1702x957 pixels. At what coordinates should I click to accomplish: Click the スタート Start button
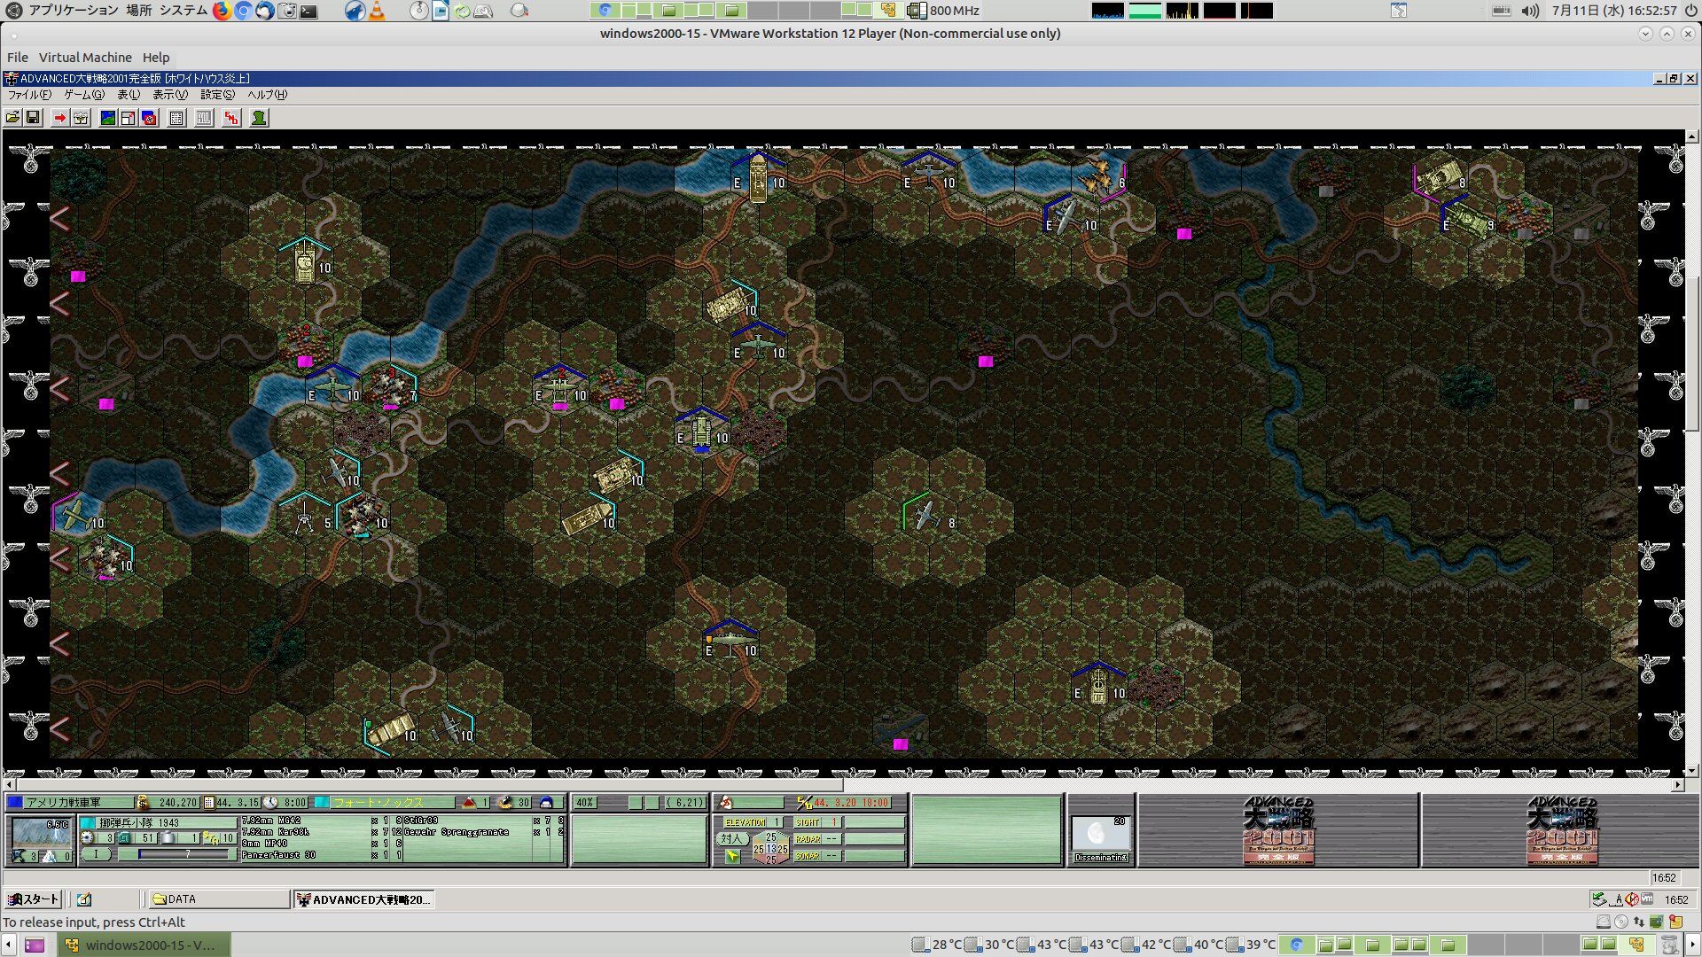tap(33, 899)
